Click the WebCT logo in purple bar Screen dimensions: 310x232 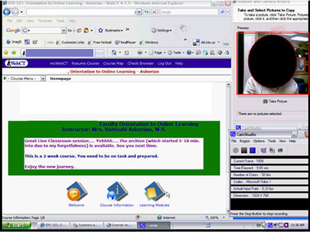(x=16, y=63)
